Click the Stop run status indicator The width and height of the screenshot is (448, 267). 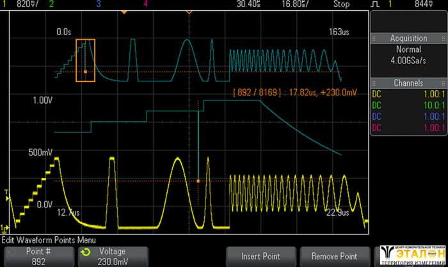(341, 4)
